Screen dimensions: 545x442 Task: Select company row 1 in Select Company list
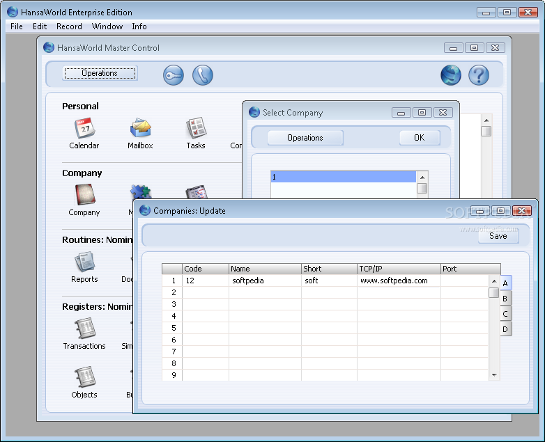[343, 177]
